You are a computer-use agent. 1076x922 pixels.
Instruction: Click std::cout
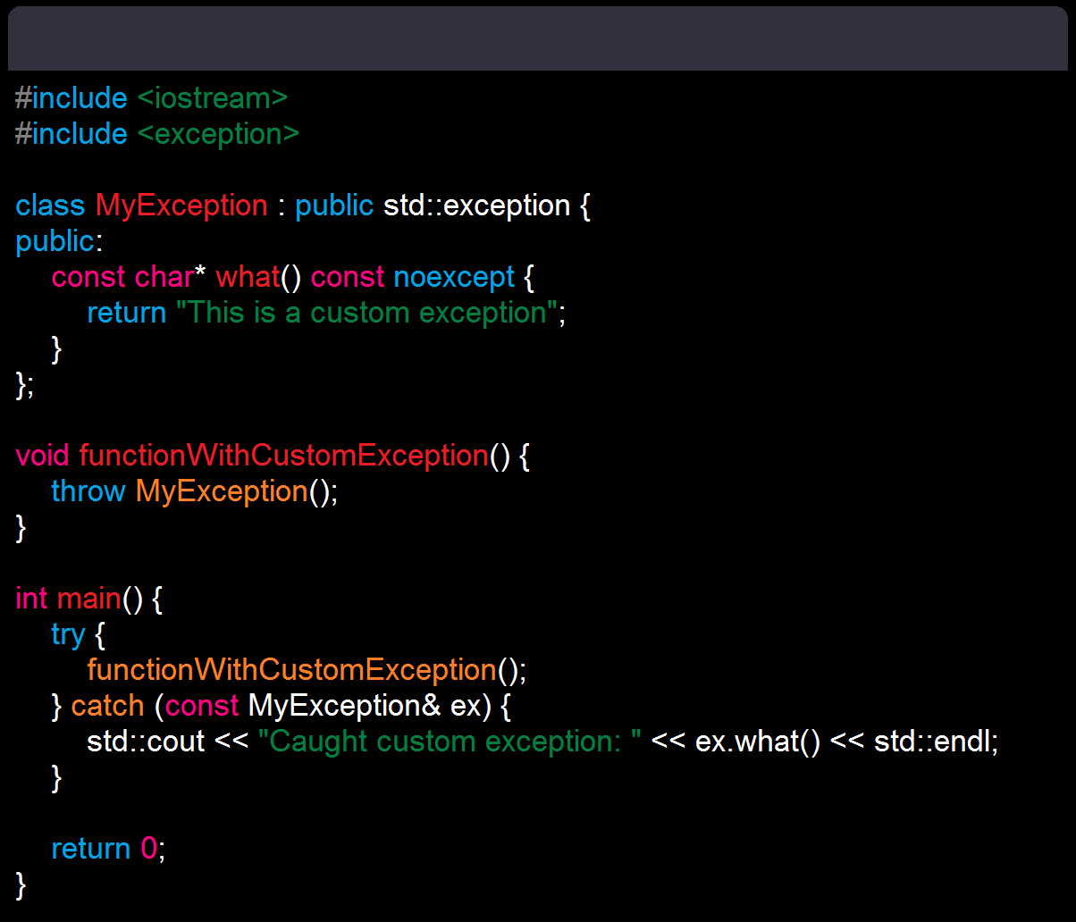coord(147,742)
